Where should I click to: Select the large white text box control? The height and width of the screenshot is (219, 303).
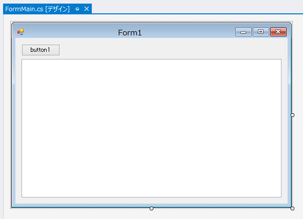pos(152,128)
